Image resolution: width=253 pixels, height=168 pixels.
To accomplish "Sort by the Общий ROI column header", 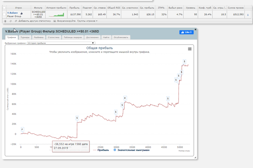I will 114,8.
